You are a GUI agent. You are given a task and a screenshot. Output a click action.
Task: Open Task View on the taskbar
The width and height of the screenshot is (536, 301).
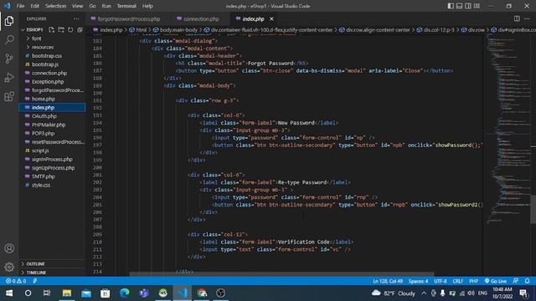(x=47, y=293)
